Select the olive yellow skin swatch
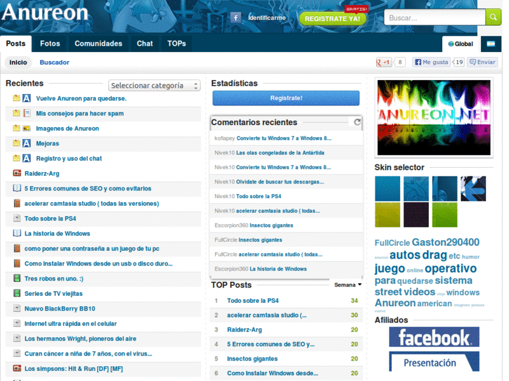Image resolution: width=509 pixels, height=381 pixels. [387, 215]
